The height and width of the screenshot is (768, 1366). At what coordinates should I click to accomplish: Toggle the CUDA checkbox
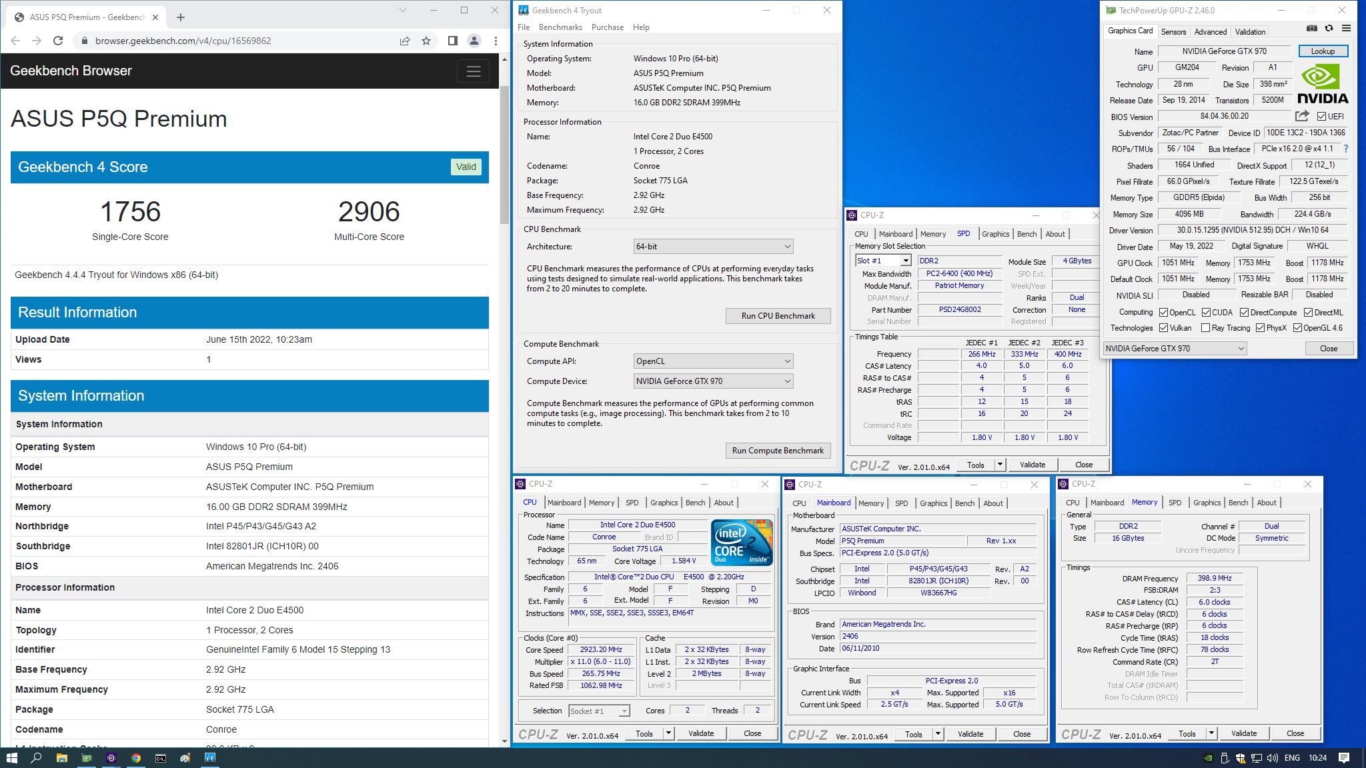(1206, 313)
